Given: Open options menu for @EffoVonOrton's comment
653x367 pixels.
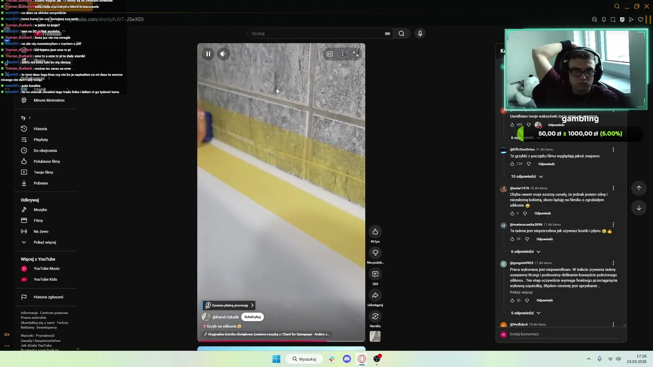Looking at the screenshot, I should click(613, 150).
